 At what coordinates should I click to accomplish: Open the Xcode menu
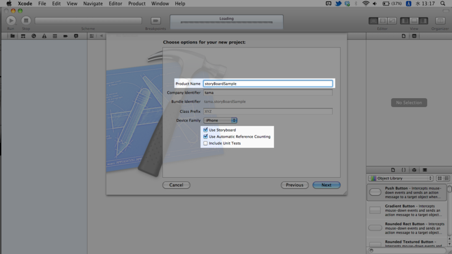[25, 3]
